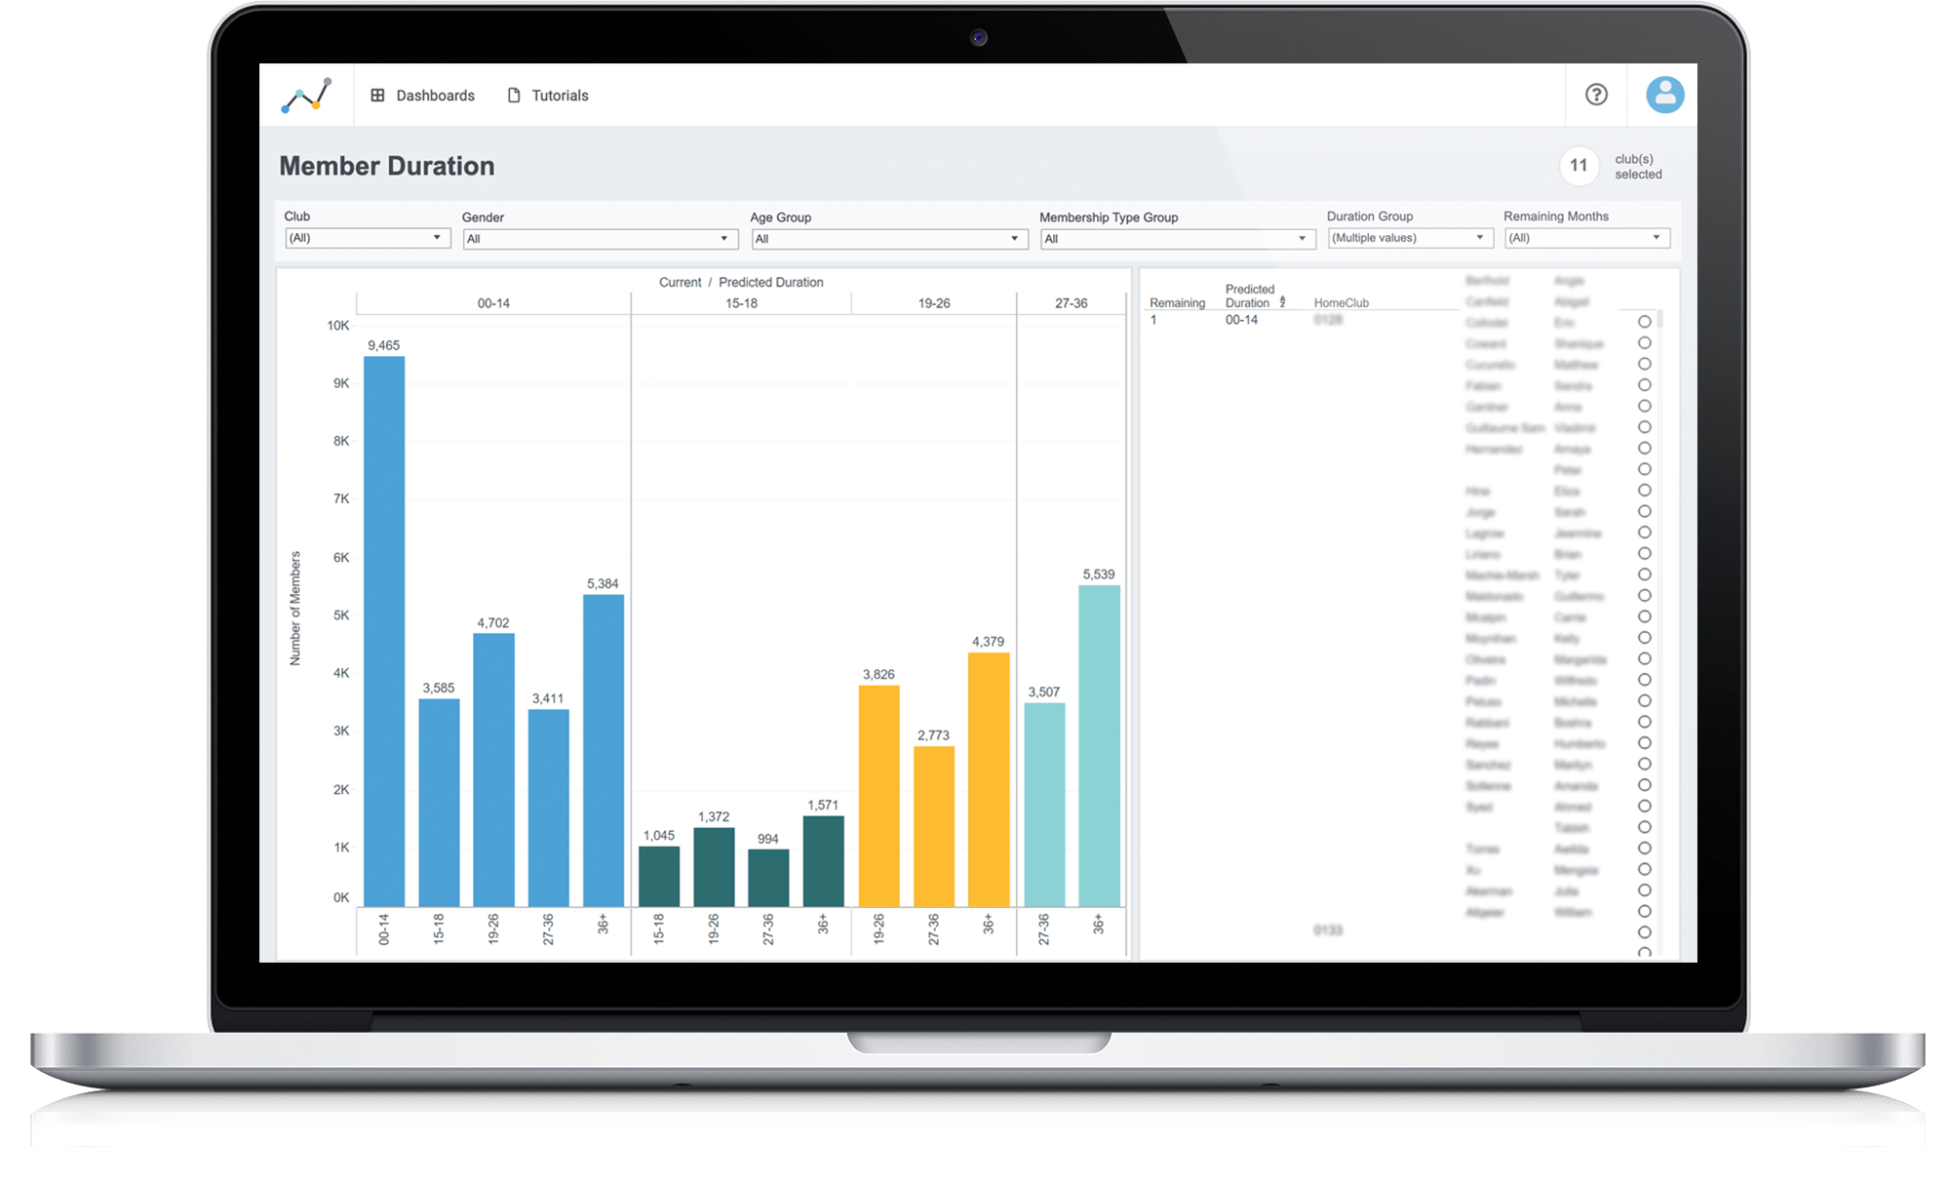Click the yellow bar labeled 4,379
The image size is (1950, 1185).
(x=989, y=780)
